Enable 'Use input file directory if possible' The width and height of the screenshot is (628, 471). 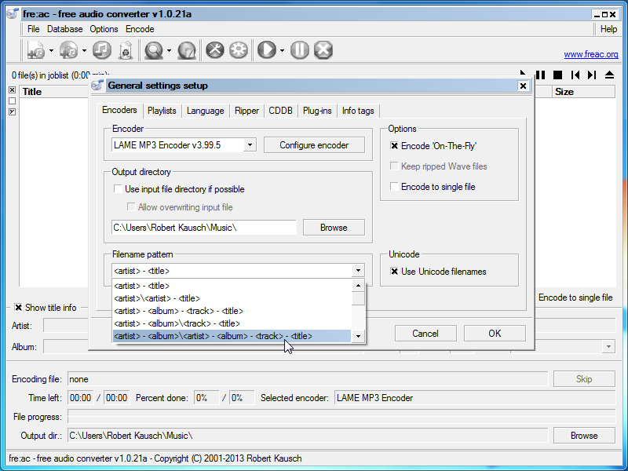[117, 189]
